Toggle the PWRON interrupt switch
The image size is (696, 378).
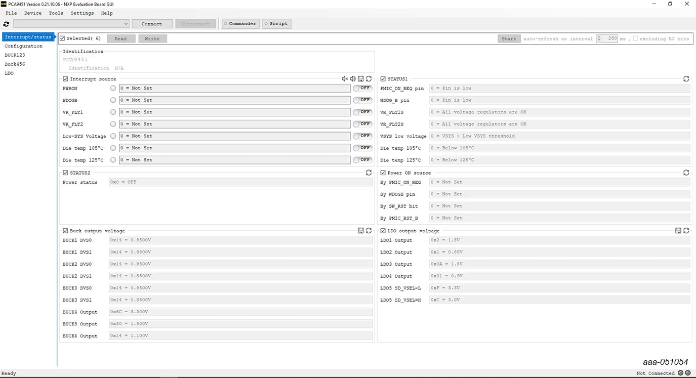pyautogui.click(x=362, y=88)
